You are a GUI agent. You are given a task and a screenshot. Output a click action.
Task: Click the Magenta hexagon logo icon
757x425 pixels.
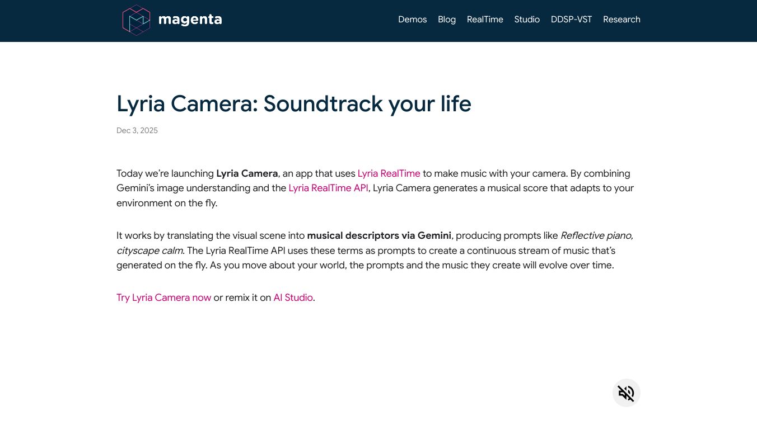(136, 20)
